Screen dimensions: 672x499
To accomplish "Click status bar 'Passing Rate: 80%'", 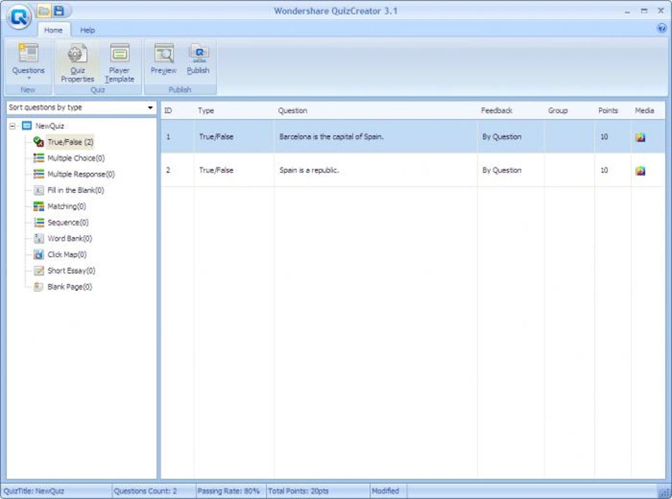I will click(x=229, y=491).
